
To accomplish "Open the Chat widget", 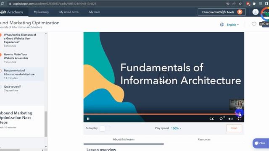I will [261, 143].
